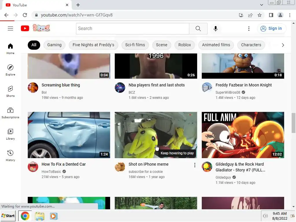Image resolution: width=296 pixels, height=222 pixels.
Task: Click Chrome taskbar icon
Action: click(x=25, y=216)
